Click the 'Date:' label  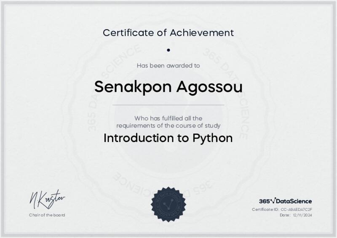(x=285, y=215)
